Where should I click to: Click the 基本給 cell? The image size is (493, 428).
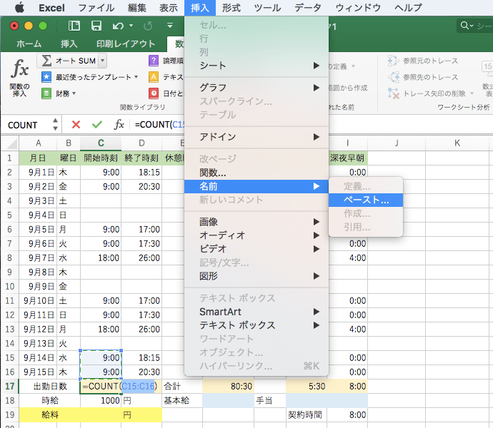click(x=182, y=400)
